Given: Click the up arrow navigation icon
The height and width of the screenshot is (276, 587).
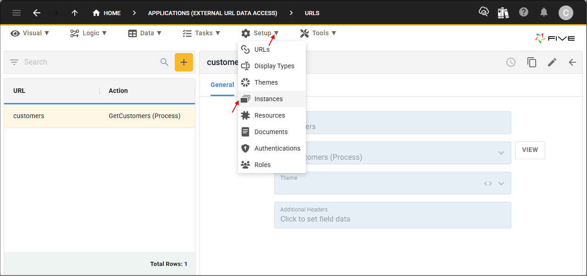Looking at the screenshot, I should point(75,13).
